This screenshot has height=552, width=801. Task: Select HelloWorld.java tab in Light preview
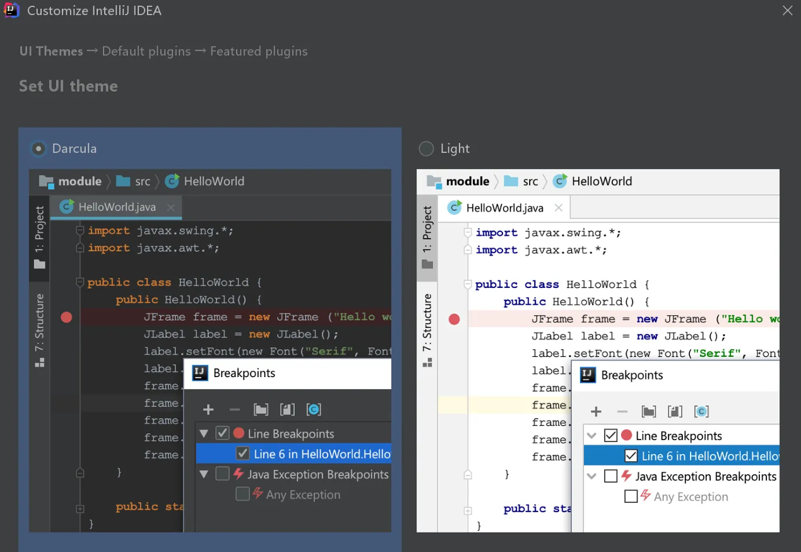(504, 208)
